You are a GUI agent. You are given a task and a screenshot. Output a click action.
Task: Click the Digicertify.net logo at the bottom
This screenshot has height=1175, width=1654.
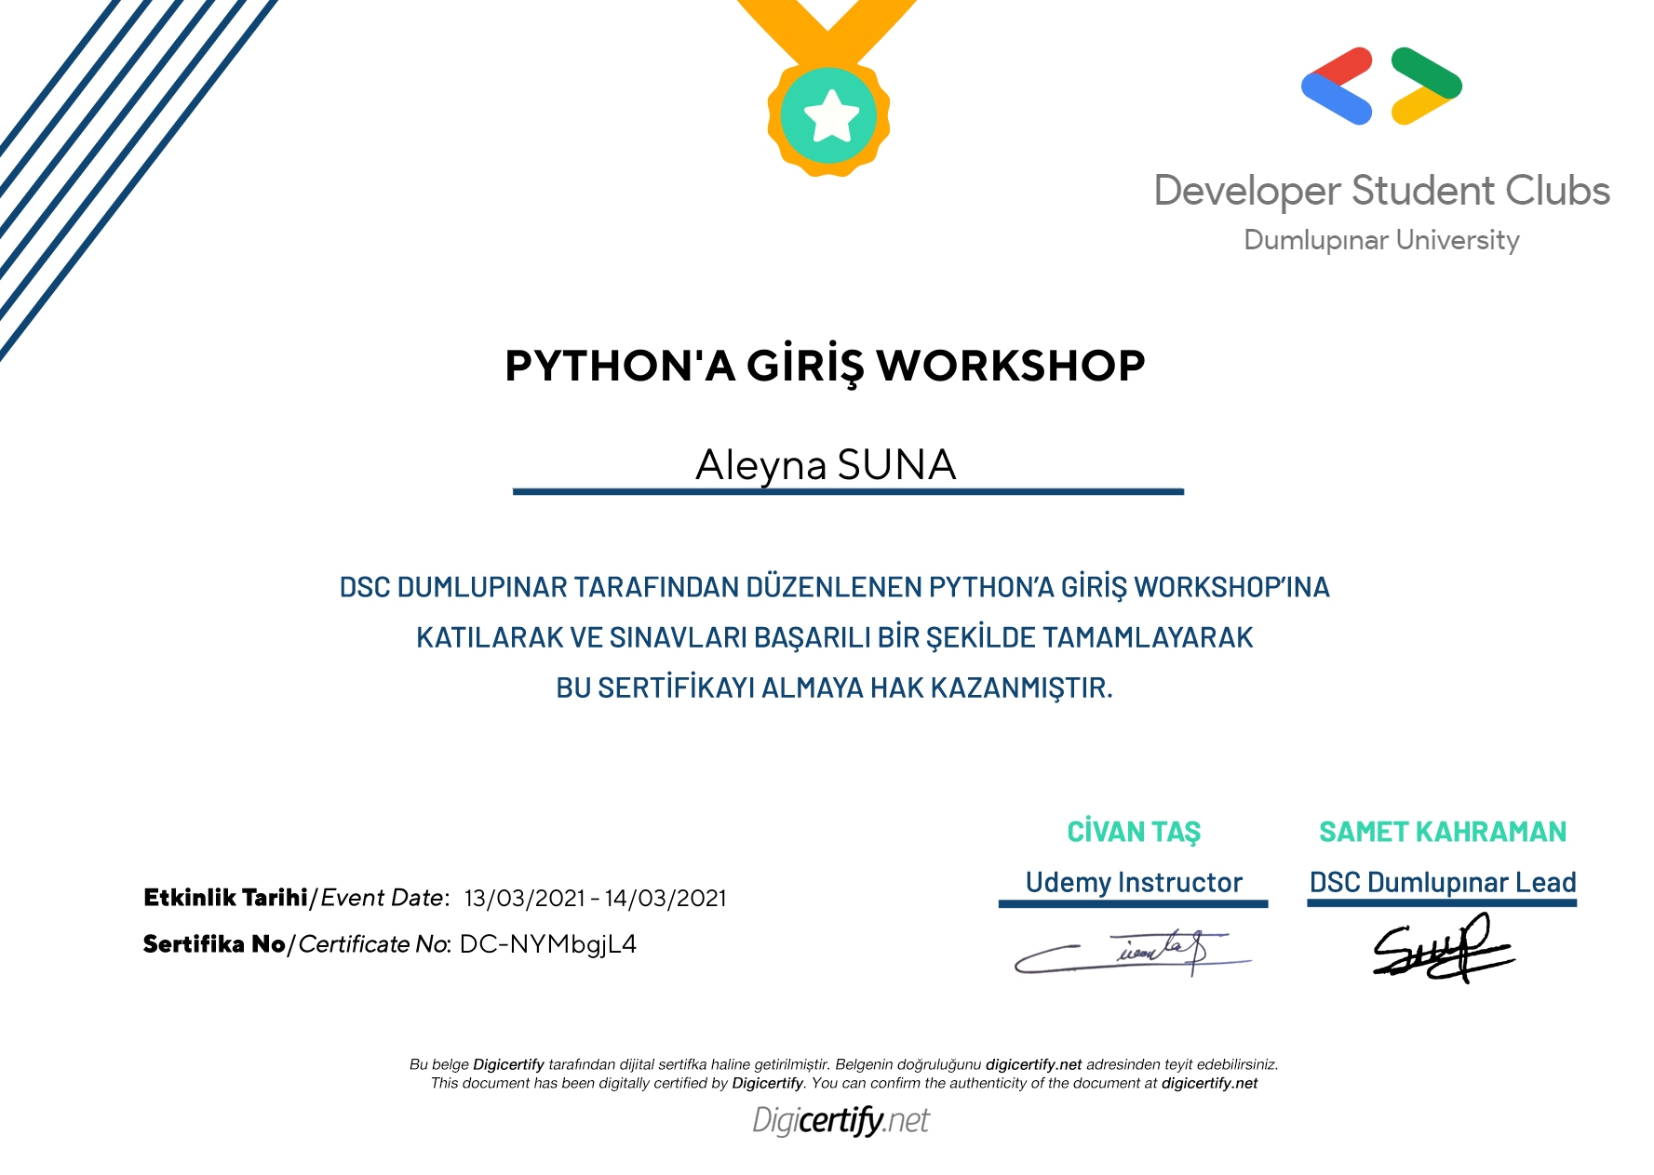point(840,1120)
